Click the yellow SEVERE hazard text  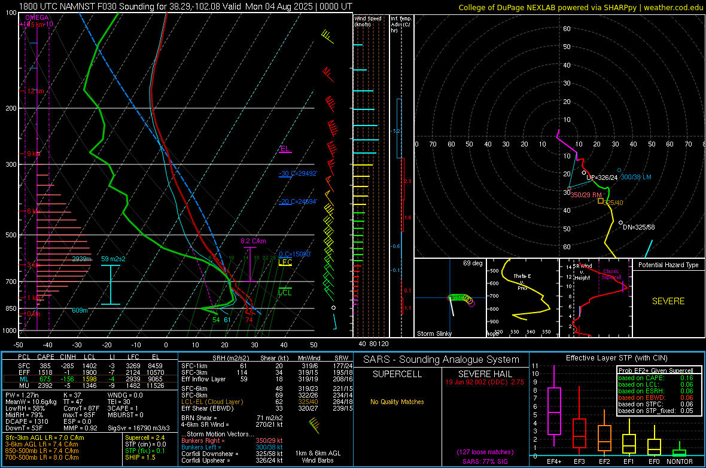click(668, 301)
